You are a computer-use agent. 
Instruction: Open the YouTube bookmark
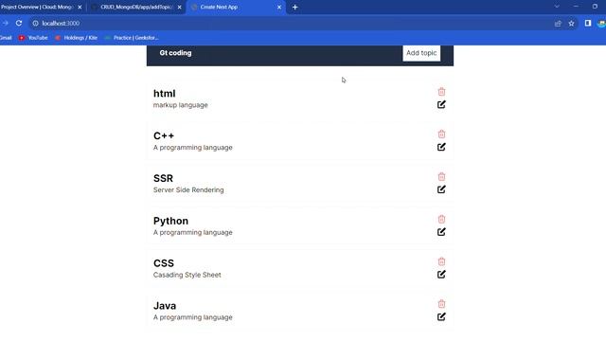tap(34, 38)
